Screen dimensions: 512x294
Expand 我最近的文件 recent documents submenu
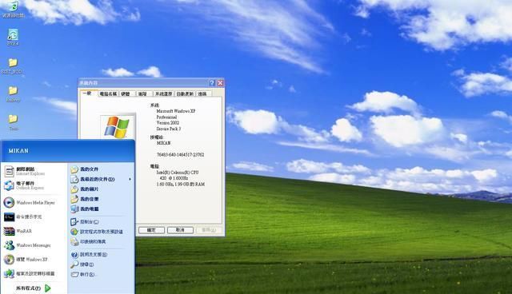tap(102, 179)
